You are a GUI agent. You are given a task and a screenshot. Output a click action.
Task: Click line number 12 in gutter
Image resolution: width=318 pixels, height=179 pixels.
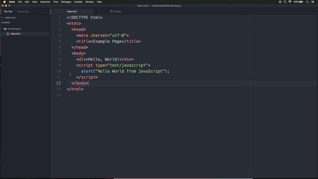tap(59, 83)
